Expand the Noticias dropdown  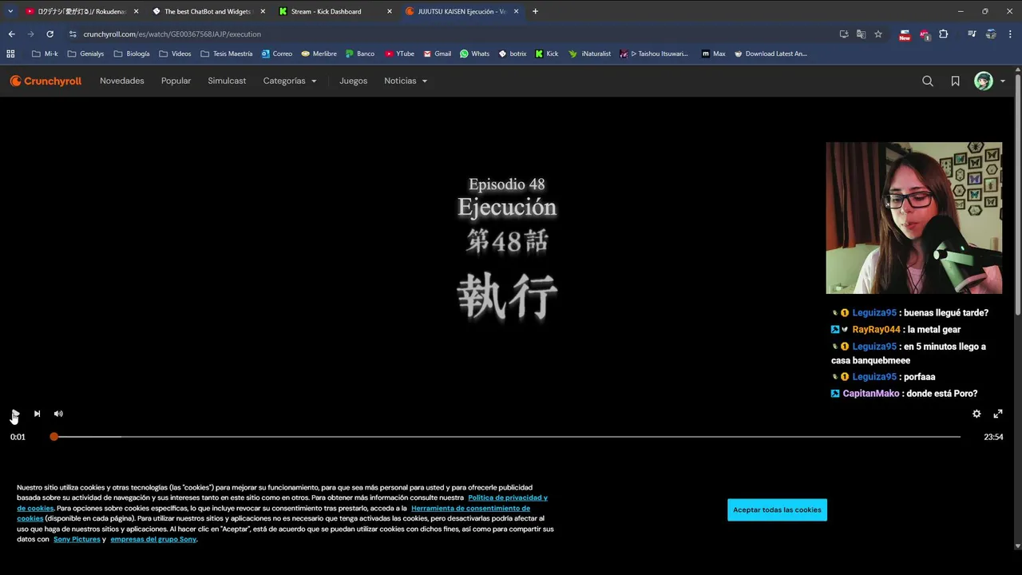pyautogui.click(x=406, y=81)
